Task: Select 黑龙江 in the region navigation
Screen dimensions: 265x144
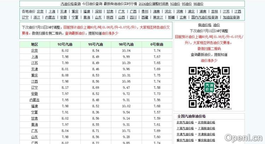Action: pos(158,17)
